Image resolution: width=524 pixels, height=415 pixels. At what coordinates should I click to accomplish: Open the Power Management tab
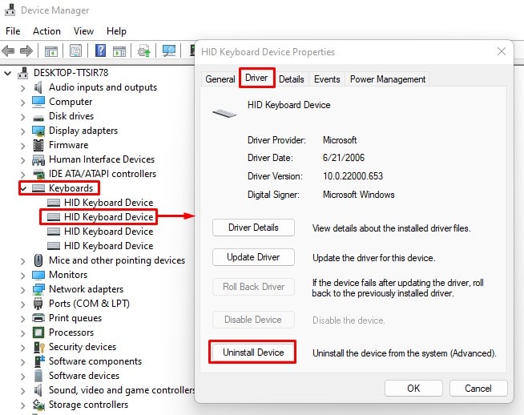(x=388, y=79)
